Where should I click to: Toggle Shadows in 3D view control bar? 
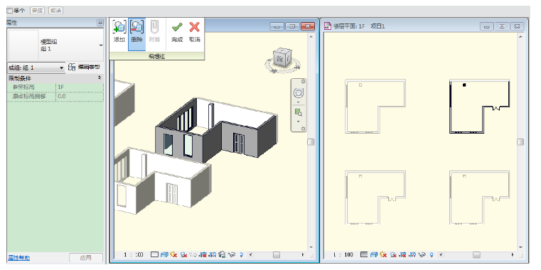click(183, 255)
